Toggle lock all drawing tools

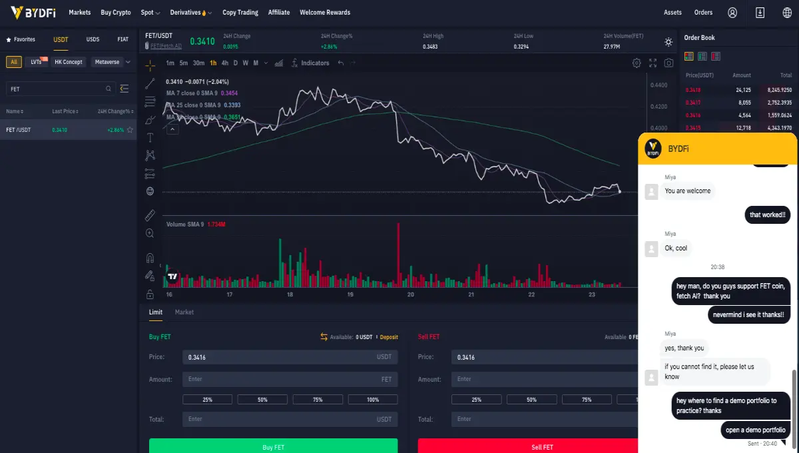coord(150,293)
